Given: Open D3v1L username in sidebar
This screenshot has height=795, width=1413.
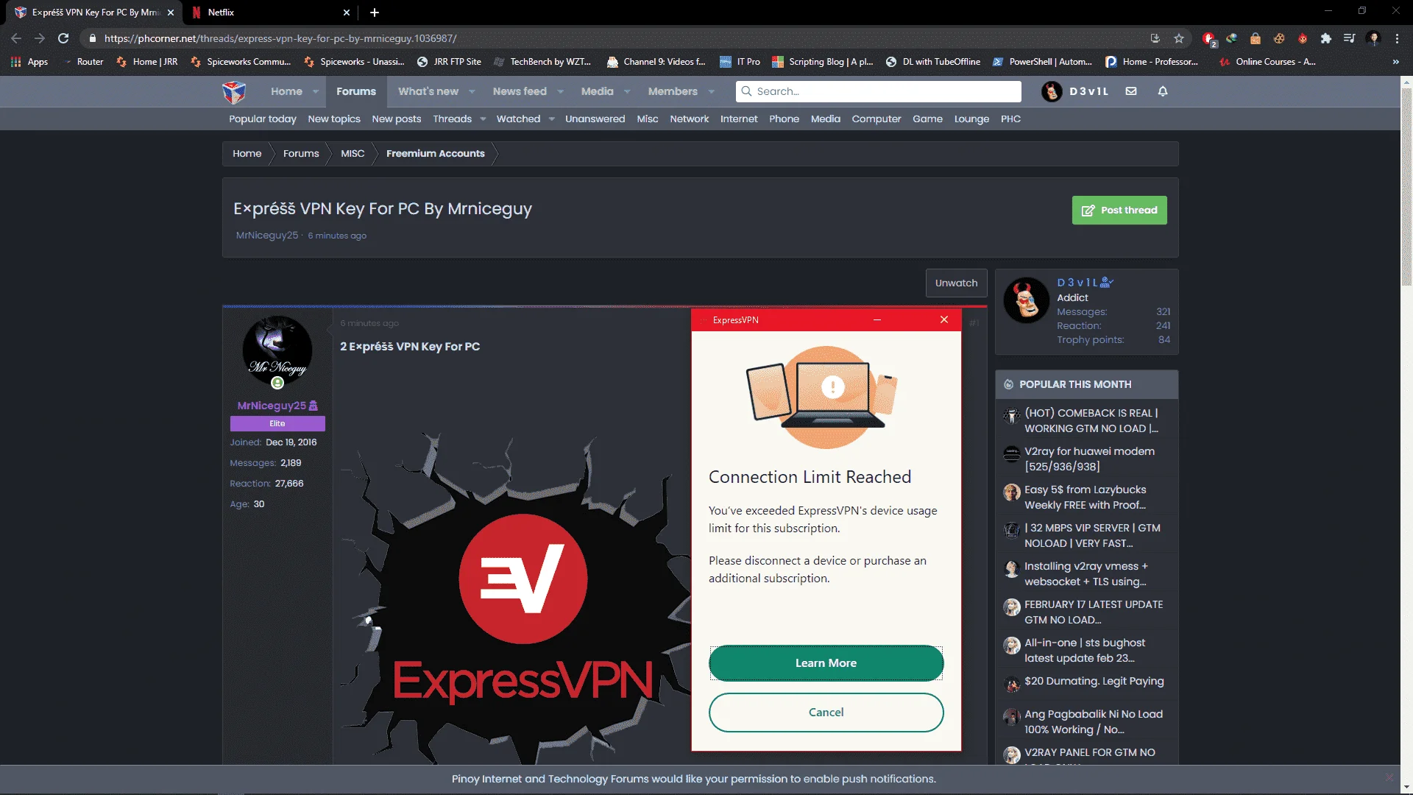Looking at the screenshot, I should tap(1077, 283).
